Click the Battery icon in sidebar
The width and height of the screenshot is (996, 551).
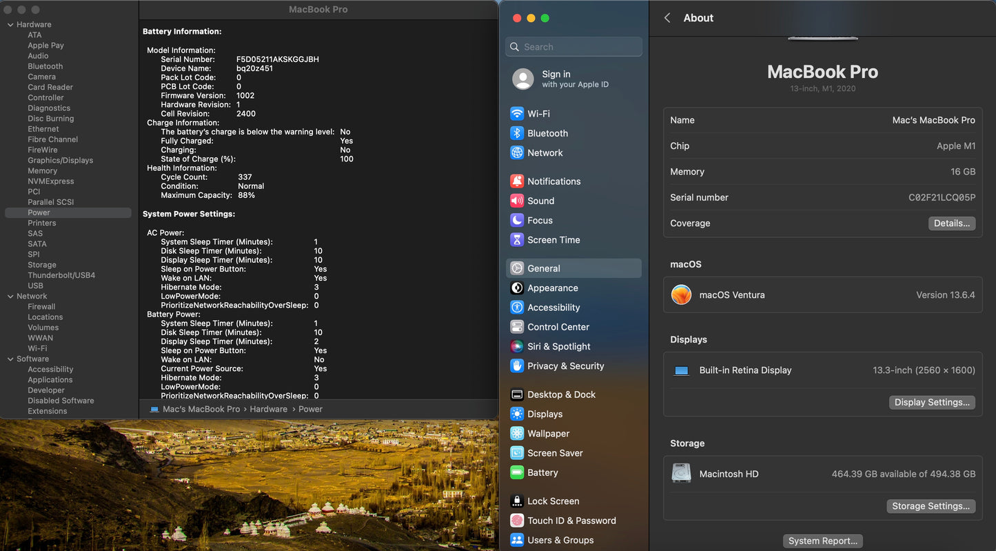coord(517,473)
